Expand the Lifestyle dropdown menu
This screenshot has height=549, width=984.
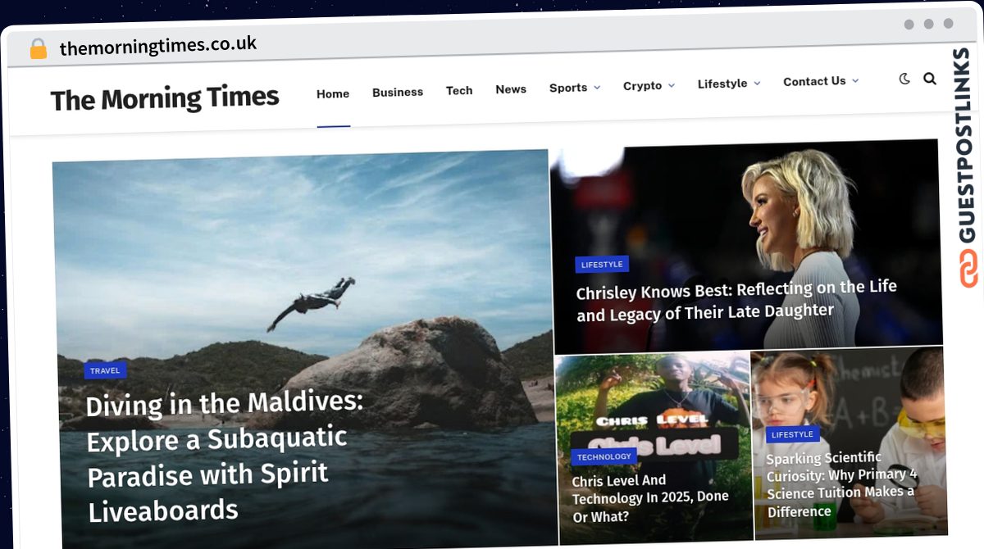pos(728,84)
